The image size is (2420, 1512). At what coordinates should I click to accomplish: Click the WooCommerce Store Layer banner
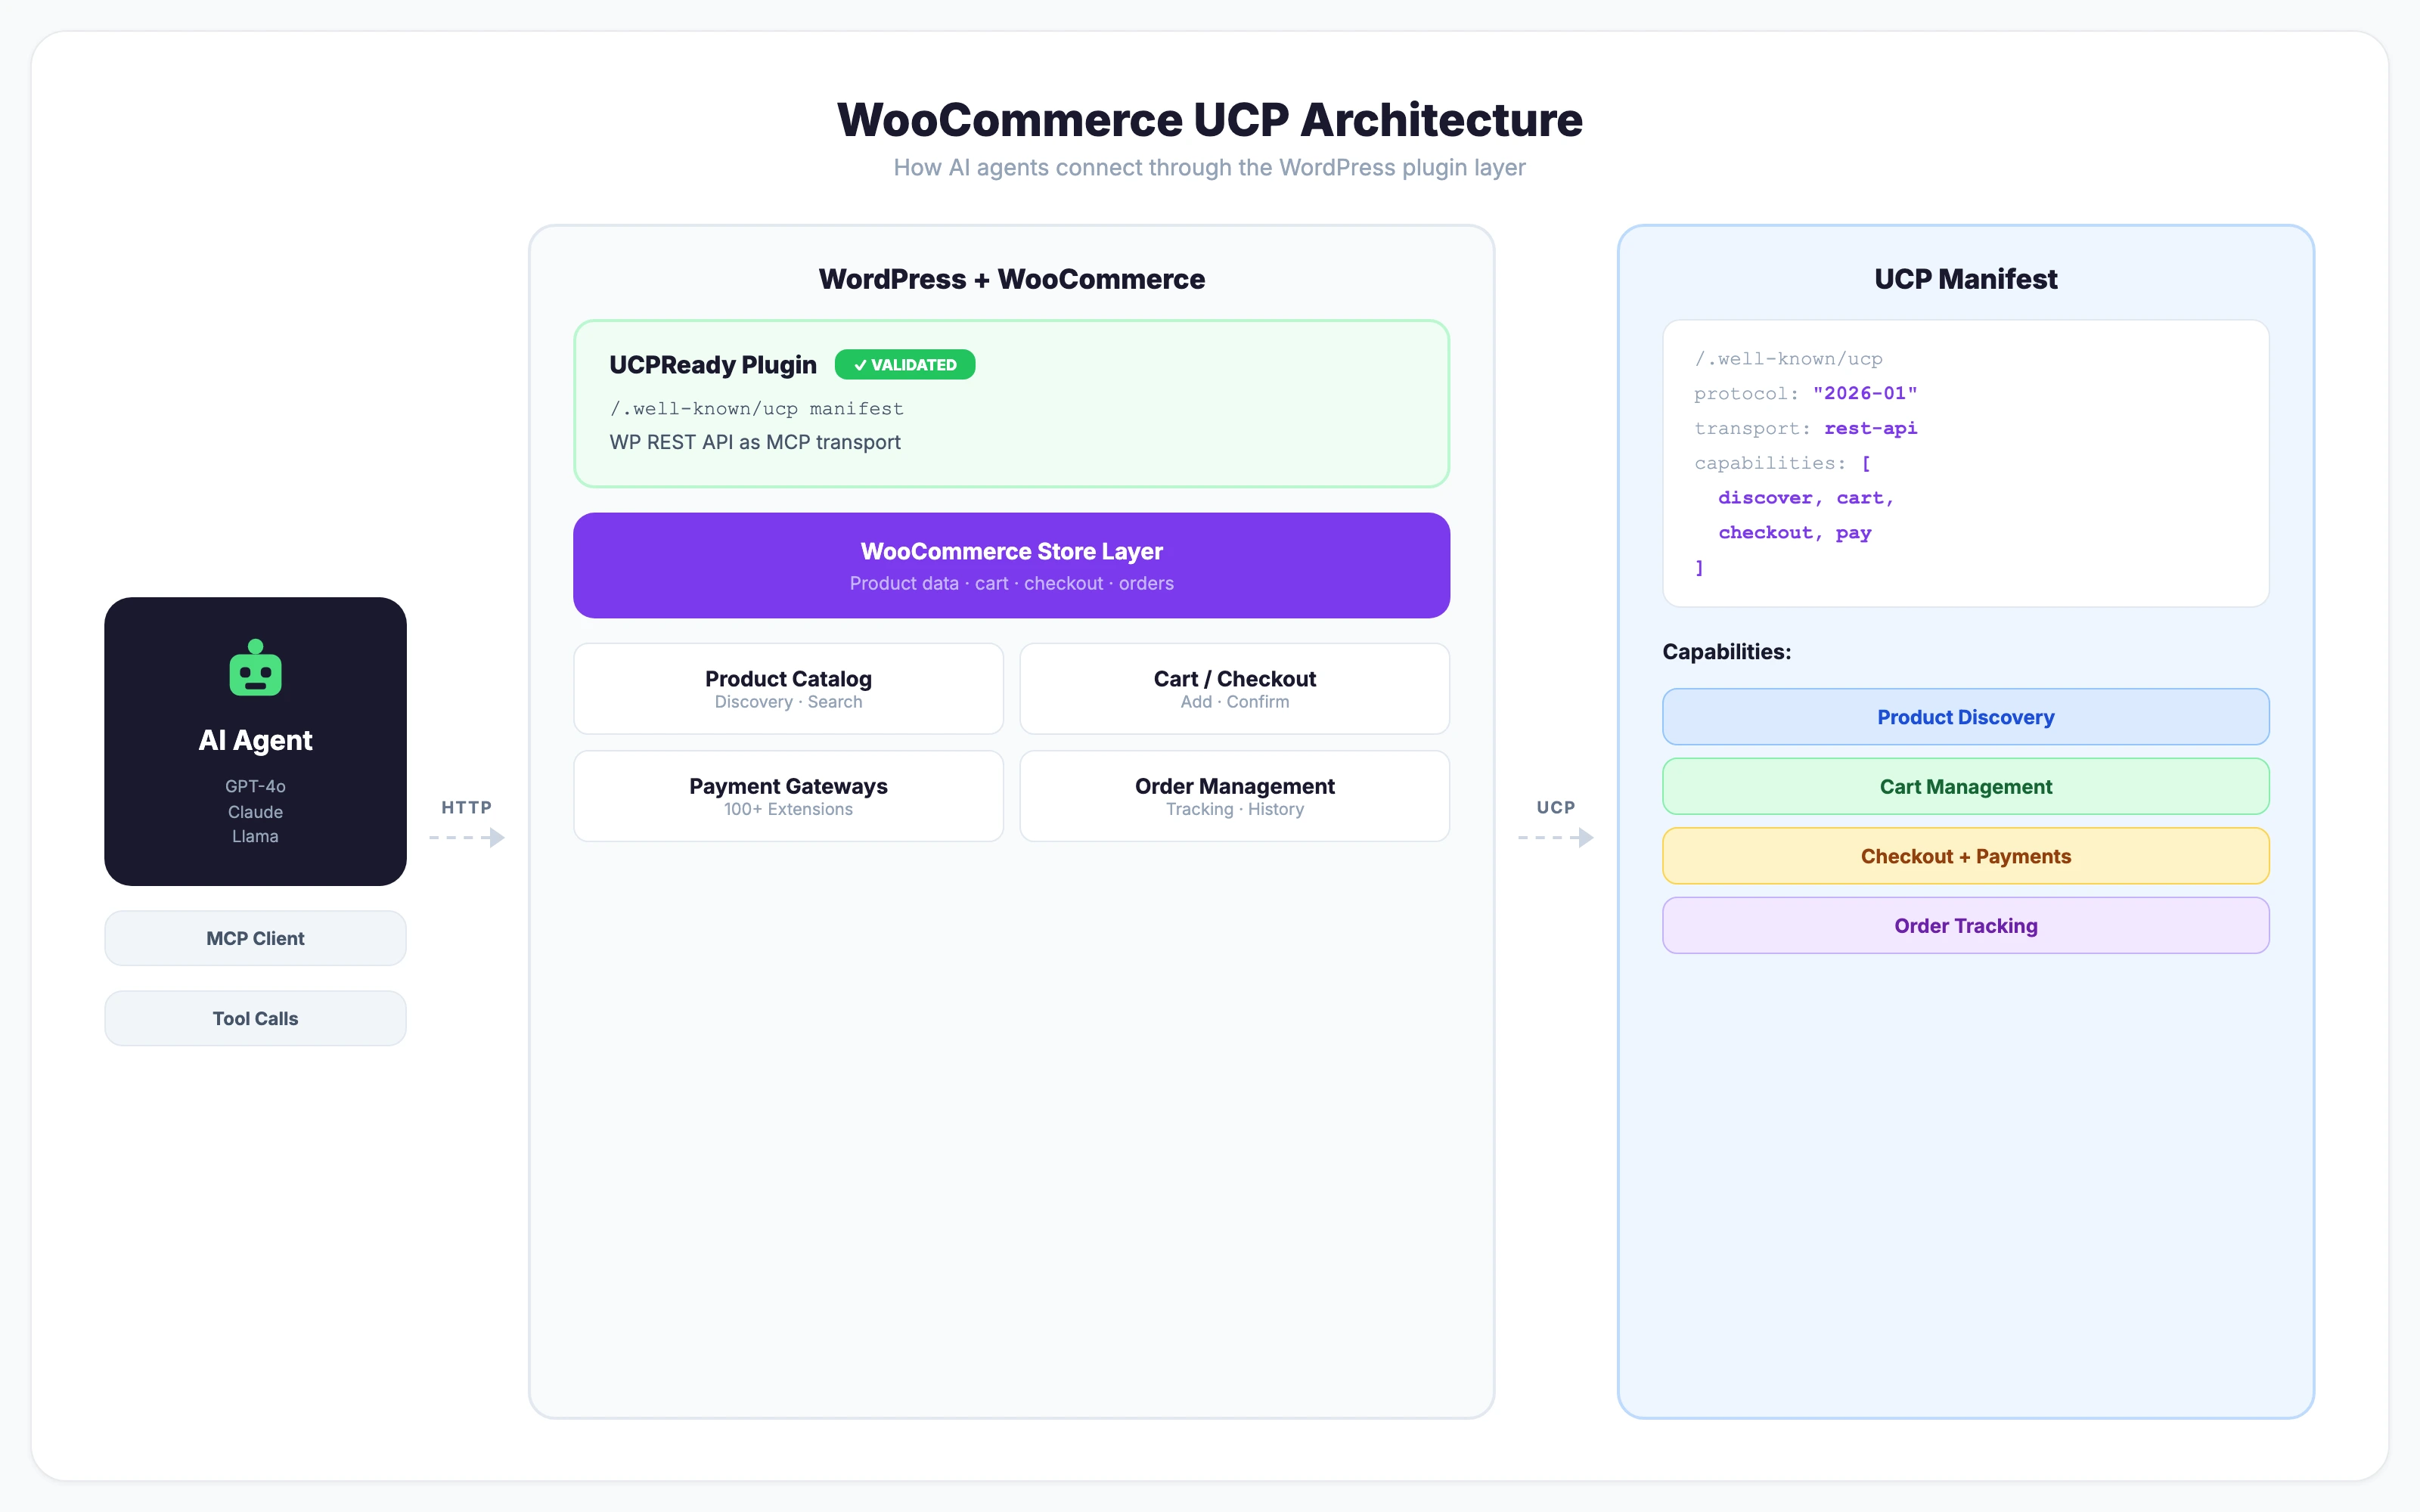pos(1011,565)
